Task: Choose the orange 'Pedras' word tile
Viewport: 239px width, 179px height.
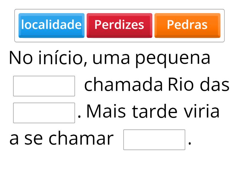Action: pyautogui.click(x=187, y=25)
